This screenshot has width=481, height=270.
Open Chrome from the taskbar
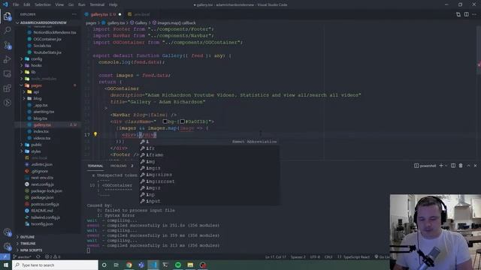tap(129, 265)
